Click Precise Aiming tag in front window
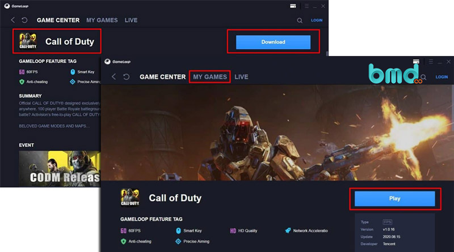This screenshot has width=454, height=252. (x=192, y=241)
